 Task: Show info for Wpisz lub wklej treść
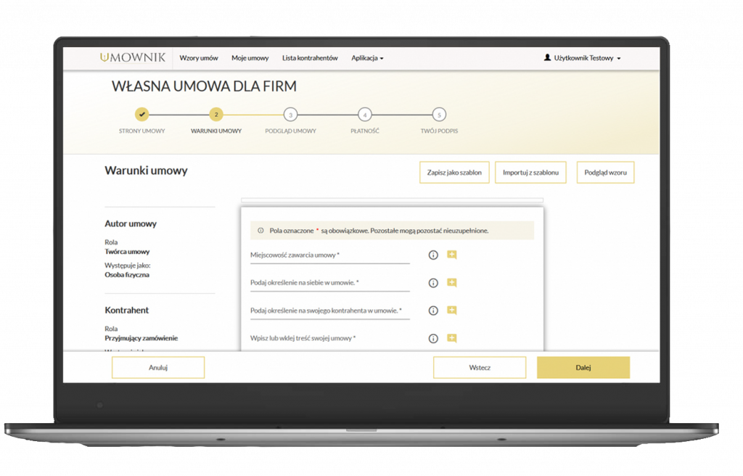pyautogui.click(x=433, y=339)
